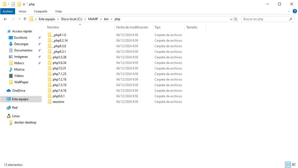
Task: Open Descargas in the sidebar
Action: pyautogui.click(x=21, y=44)
